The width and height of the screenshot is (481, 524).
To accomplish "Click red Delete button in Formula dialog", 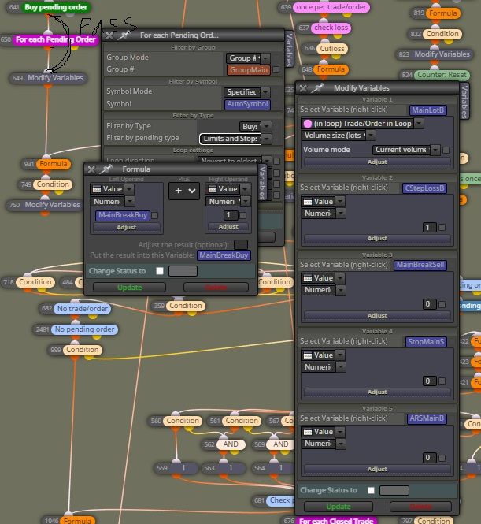I will (216, 288).
